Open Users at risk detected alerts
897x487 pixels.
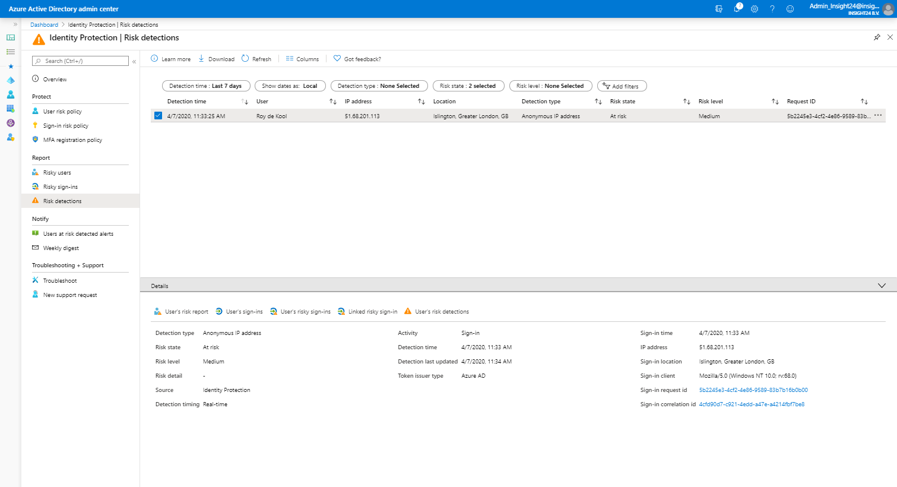point(78,233)
